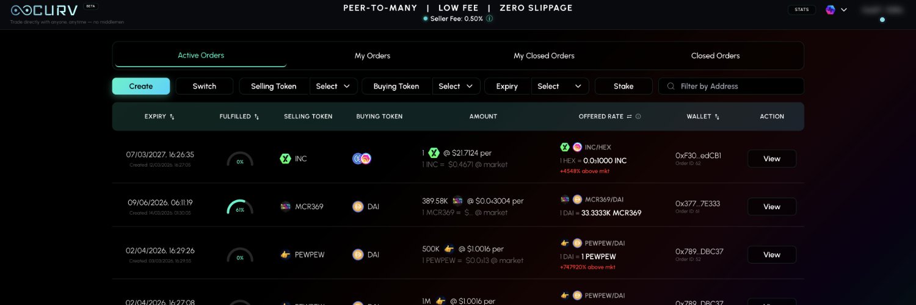Click the CURV logo
The image size is (916, 305).
click(44, 10)
